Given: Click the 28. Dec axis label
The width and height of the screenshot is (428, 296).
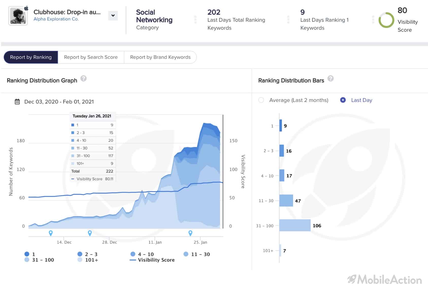Looking at the screenshot, I should point(110,242).
